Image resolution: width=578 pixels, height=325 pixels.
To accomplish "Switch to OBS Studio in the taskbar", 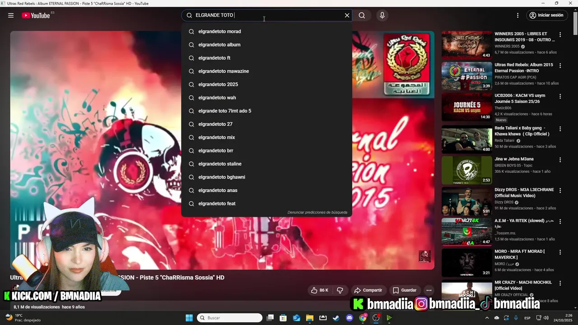I will click(376, 318).
